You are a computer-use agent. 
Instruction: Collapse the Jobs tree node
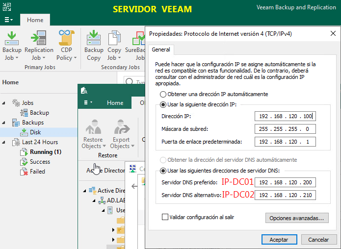[x=4, y=103]
